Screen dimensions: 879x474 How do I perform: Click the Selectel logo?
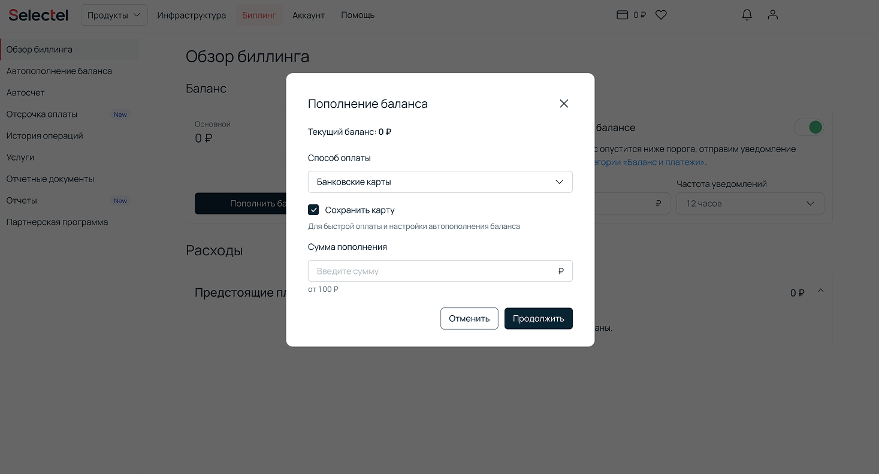(x=38, y=15)
